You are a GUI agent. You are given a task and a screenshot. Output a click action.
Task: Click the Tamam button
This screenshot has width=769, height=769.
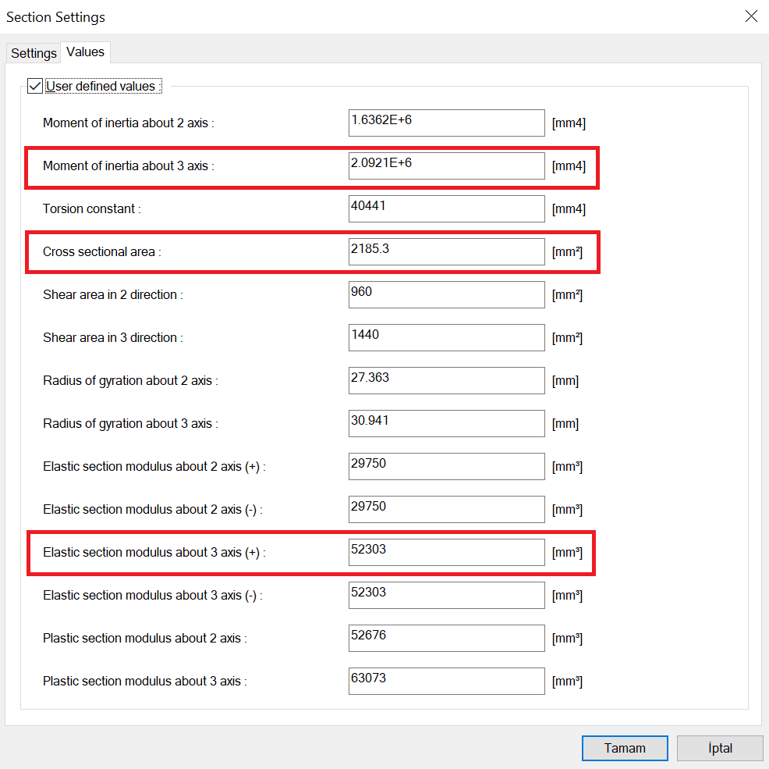pos(624,748)
